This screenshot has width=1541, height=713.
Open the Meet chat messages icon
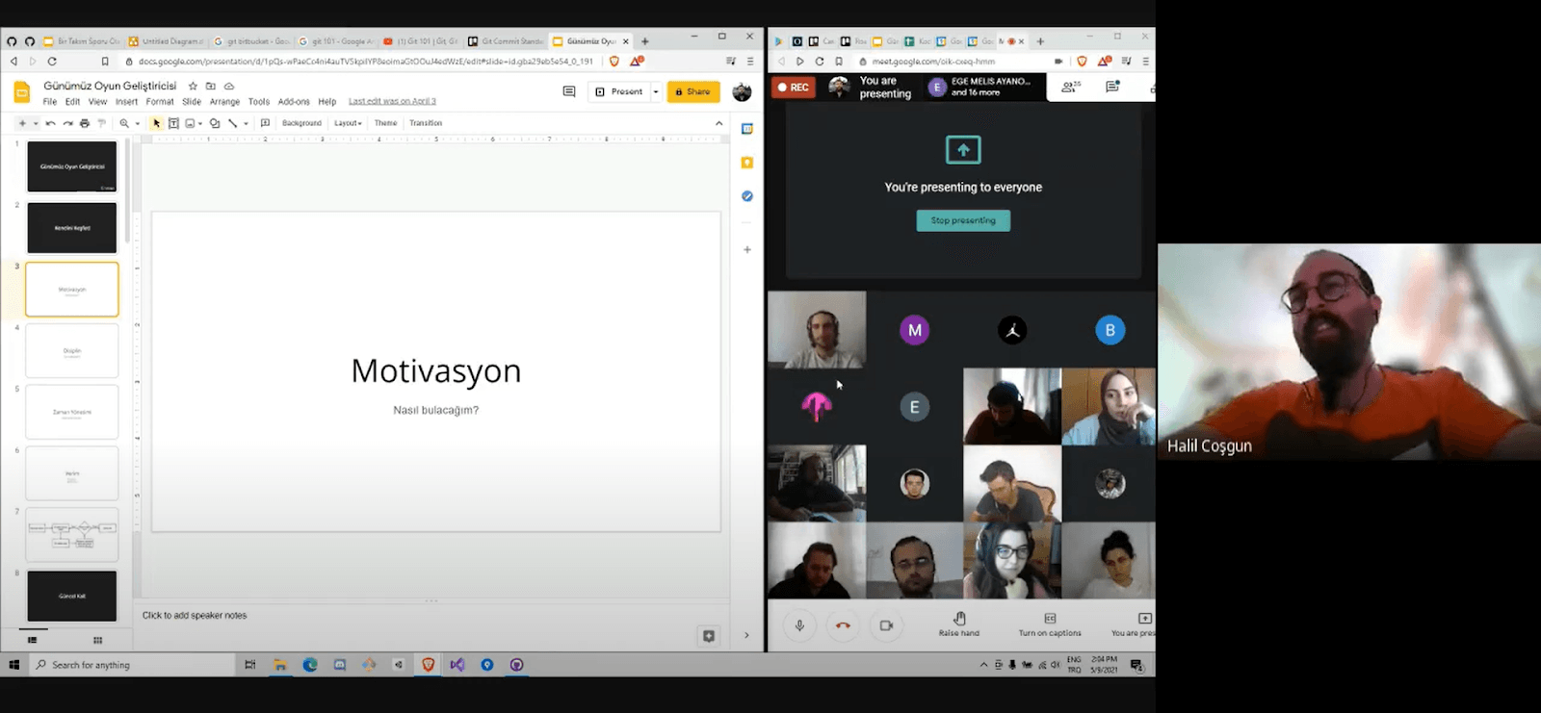pyautogui.click(x=1112, y=87)
